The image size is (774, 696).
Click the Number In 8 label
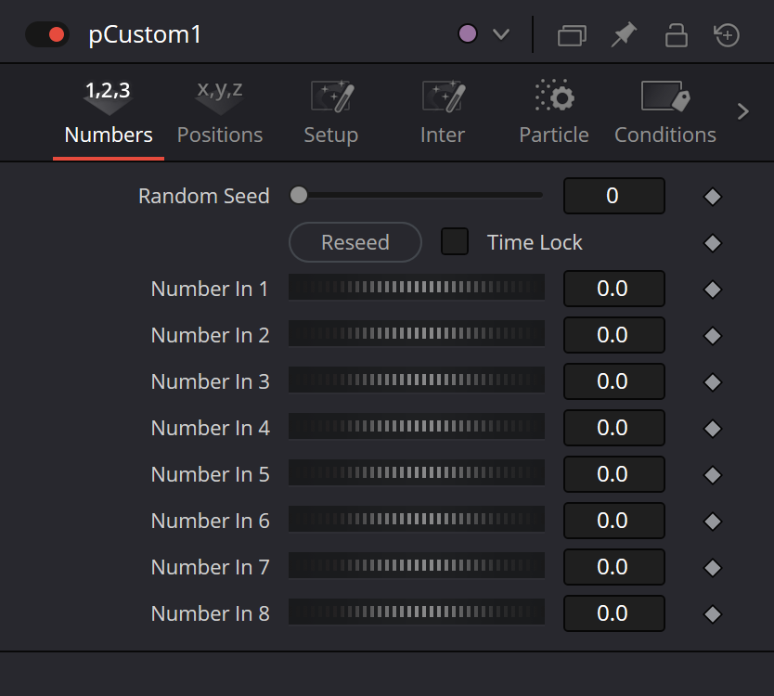tap(211, 613)
